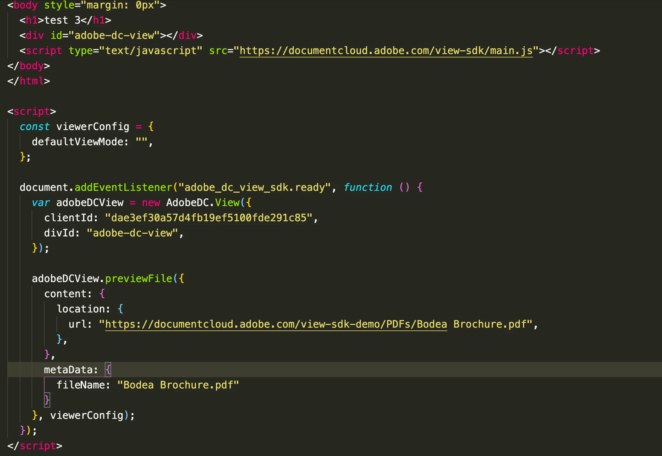This screenshot has height=456, width=662.
Task: Click the highlighted opening brace after metaData
Action: click(x=108, y=370)
